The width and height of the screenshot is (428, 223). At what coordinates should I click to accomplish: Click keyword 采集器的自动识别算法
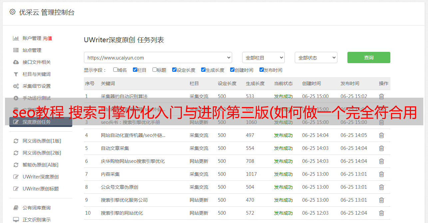(124, 96)
